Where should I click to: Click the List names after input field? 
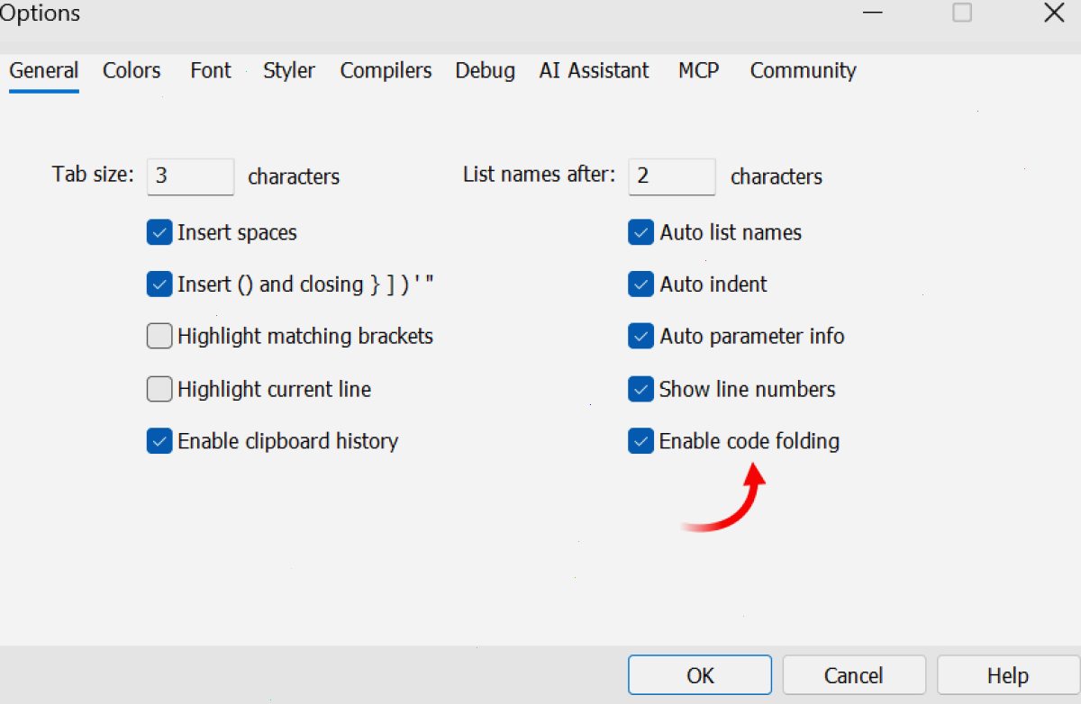tap(672, 176)
